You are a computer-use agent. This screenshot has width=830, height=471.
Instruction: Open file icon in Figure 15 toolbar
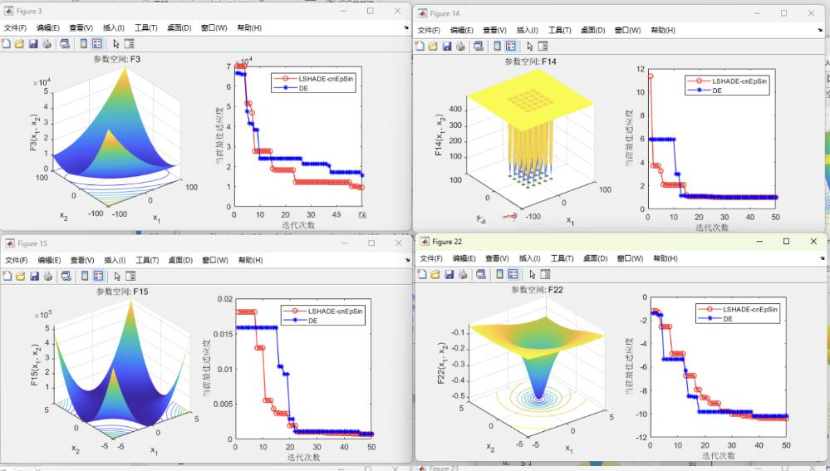coord(20,276)
